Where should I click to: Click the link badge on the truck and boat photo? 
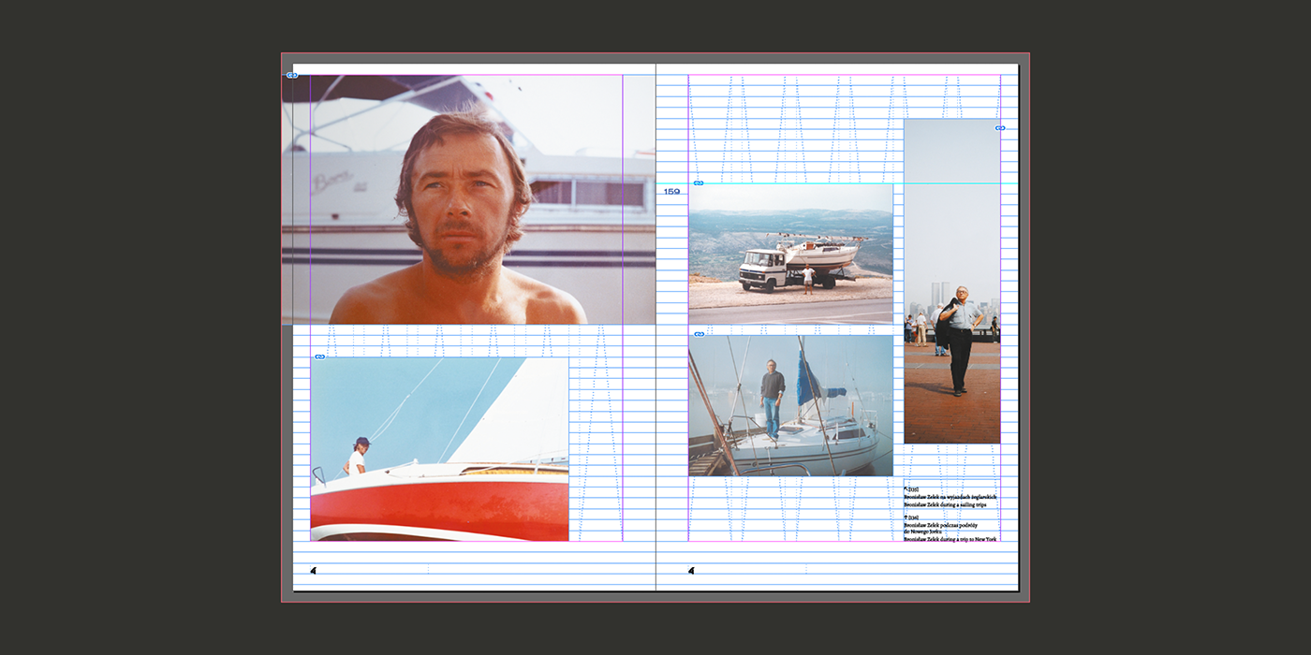[699, 183]
